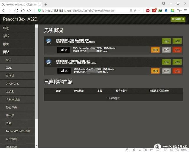Collapse the 网络 menu in sidebar
Image resolution: width=189 pixels, height=152 pixels.
point(17,52)
